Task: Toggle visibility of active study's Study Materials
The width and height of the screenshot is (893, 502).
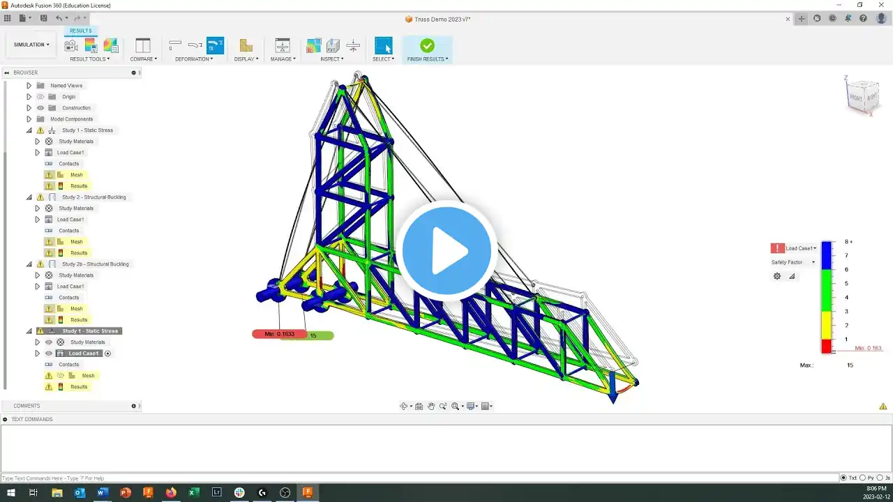Action: [49, 342]
